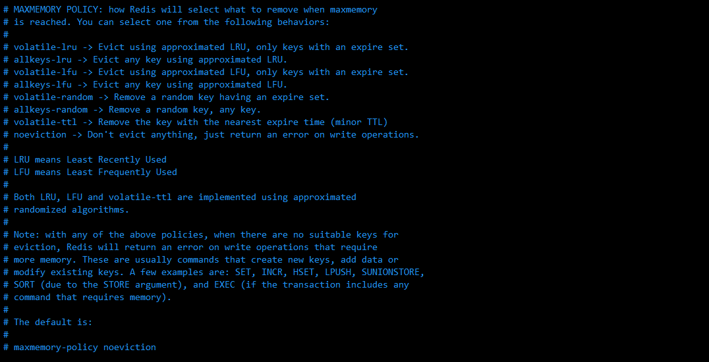This screenshot has height=362, width=709.
Task: Click 'The default is:' comment line
Action: pos(53,323)
